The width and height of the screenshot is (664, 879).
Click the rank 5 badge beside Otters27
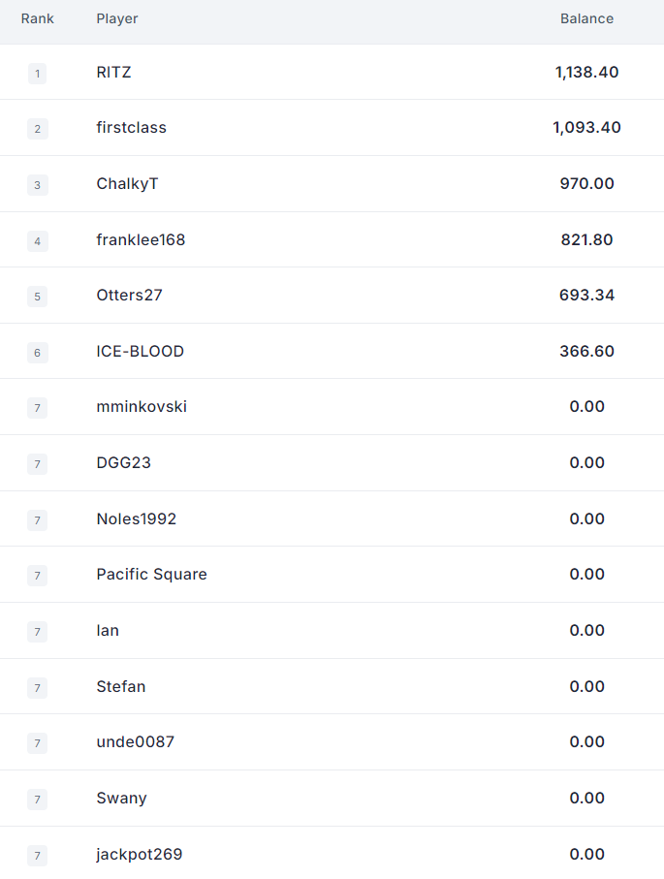(38, 297)
